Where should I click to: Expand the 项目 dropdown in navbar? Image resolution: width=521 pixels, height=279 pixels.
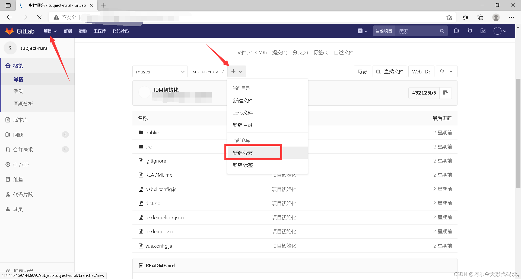click(x=50, y=31)
